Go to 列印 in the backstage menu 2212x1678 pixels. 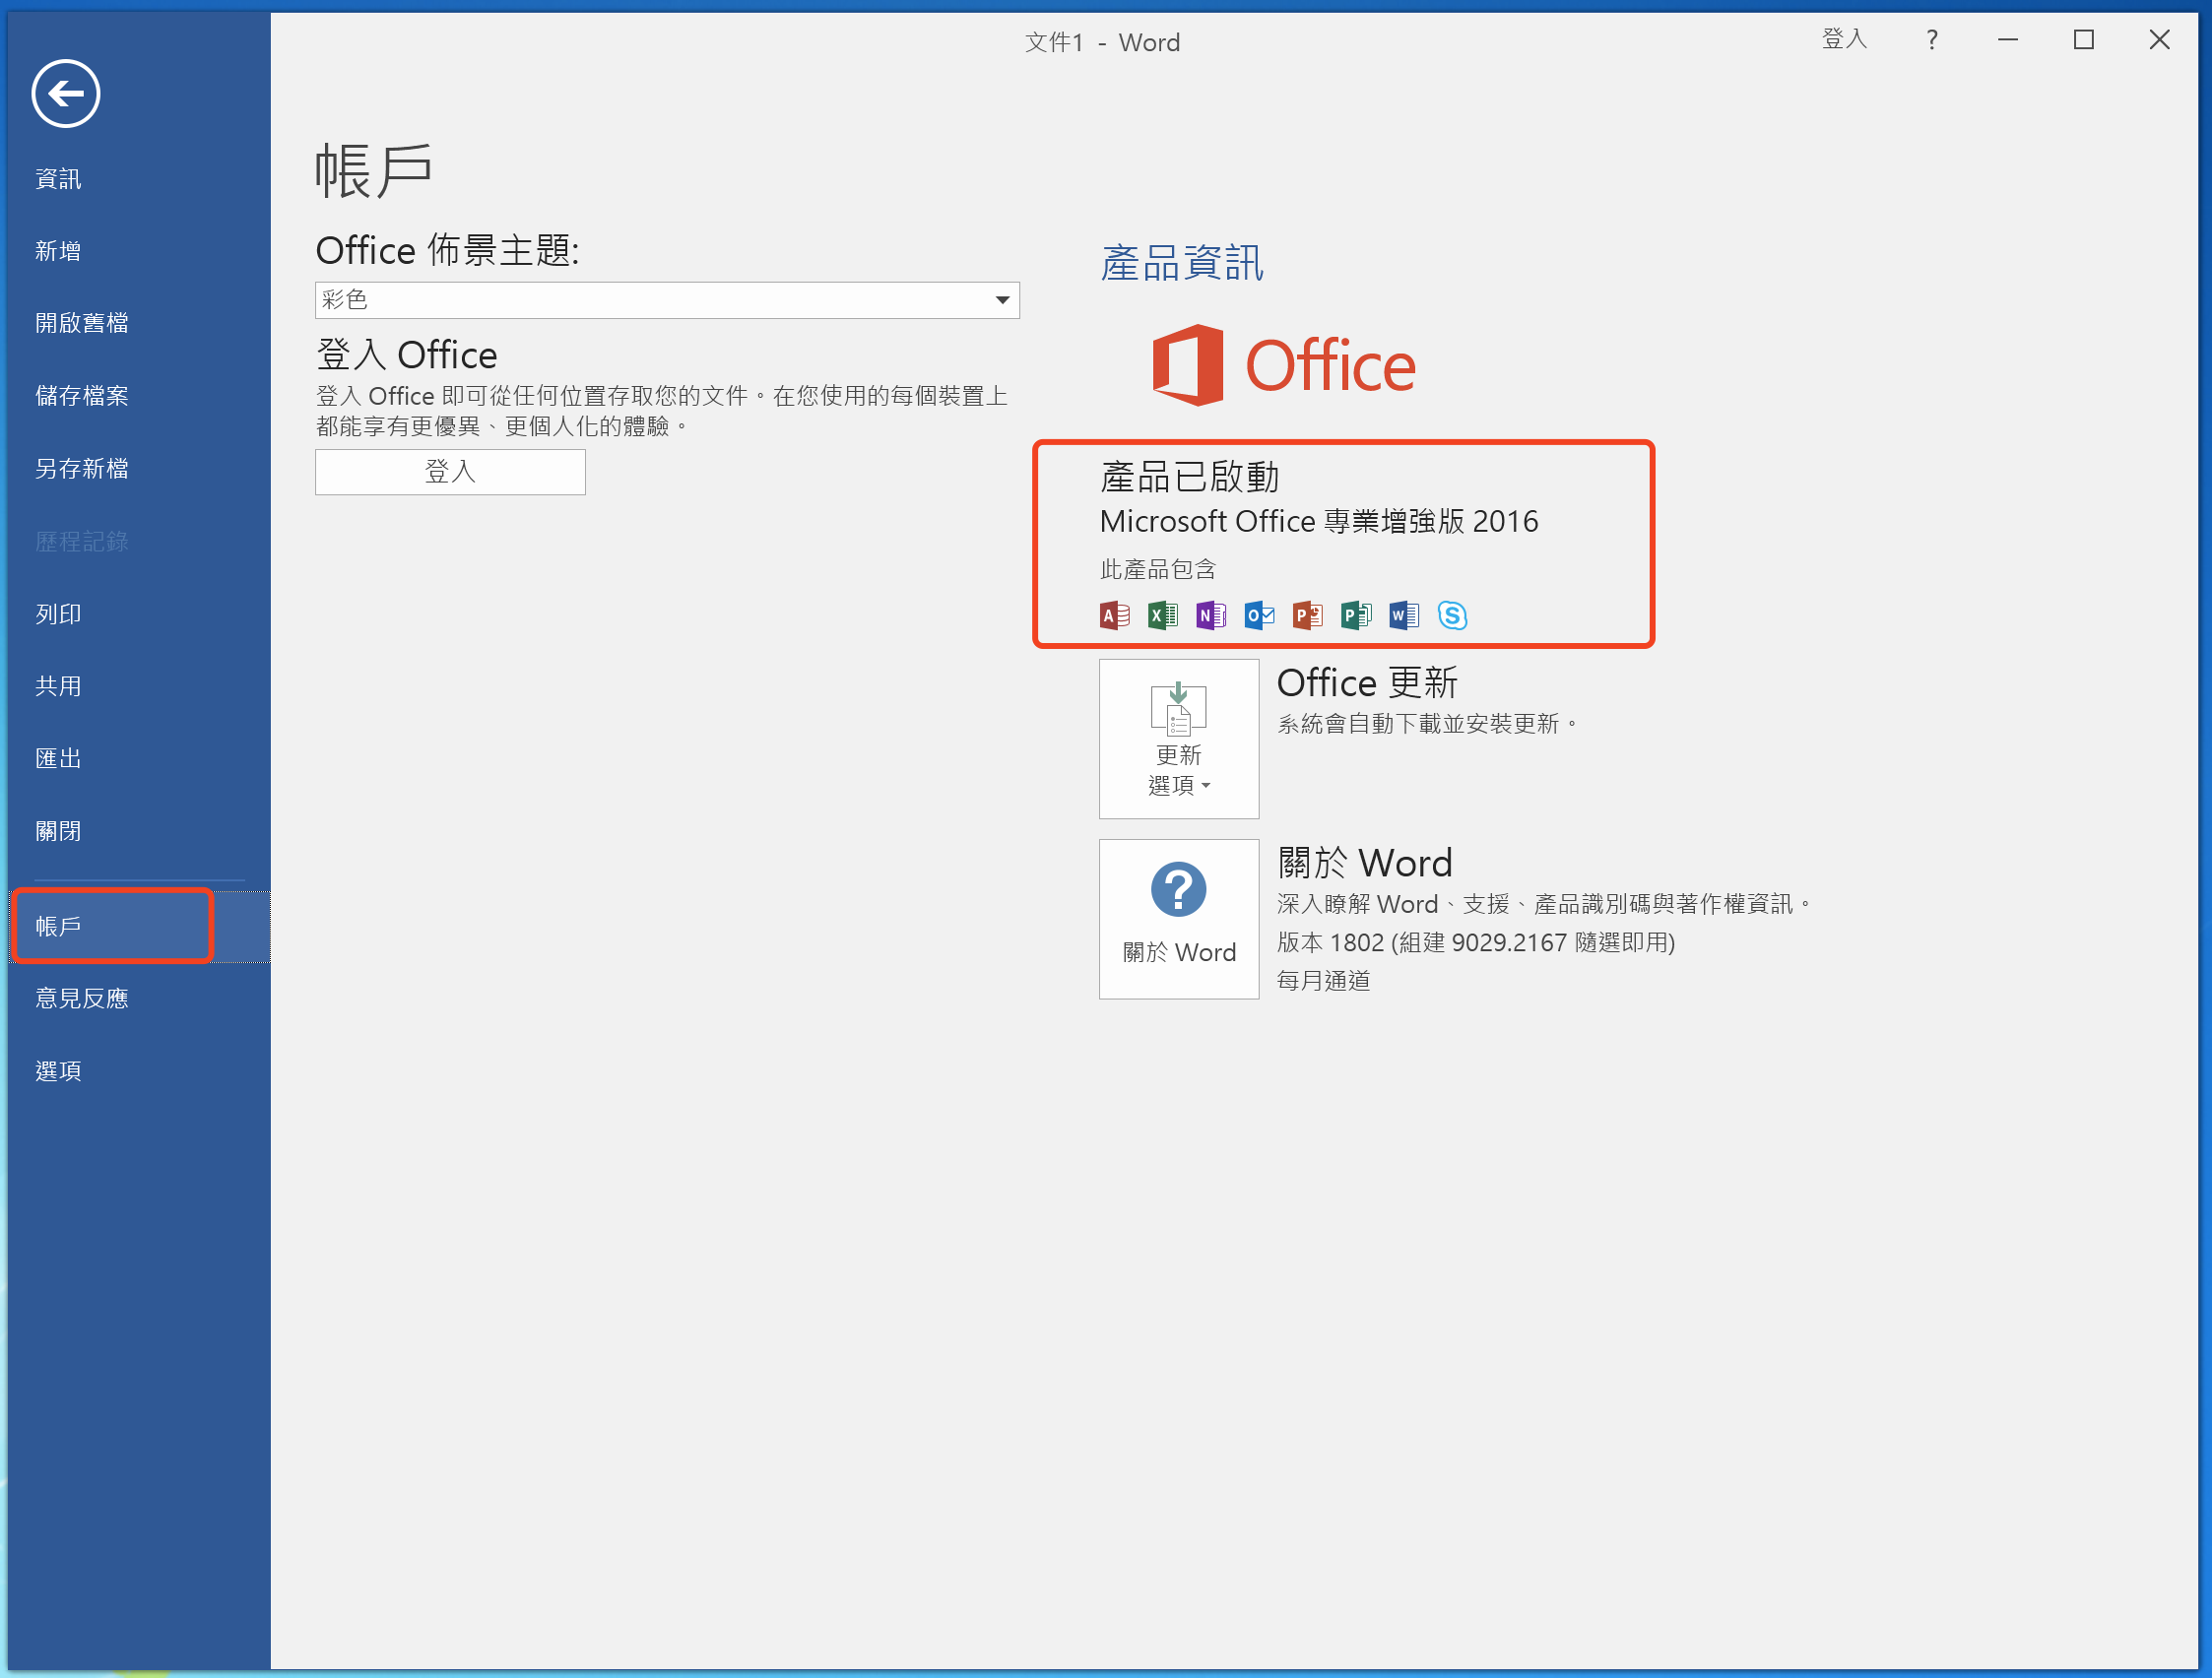(x=58, y=614)
